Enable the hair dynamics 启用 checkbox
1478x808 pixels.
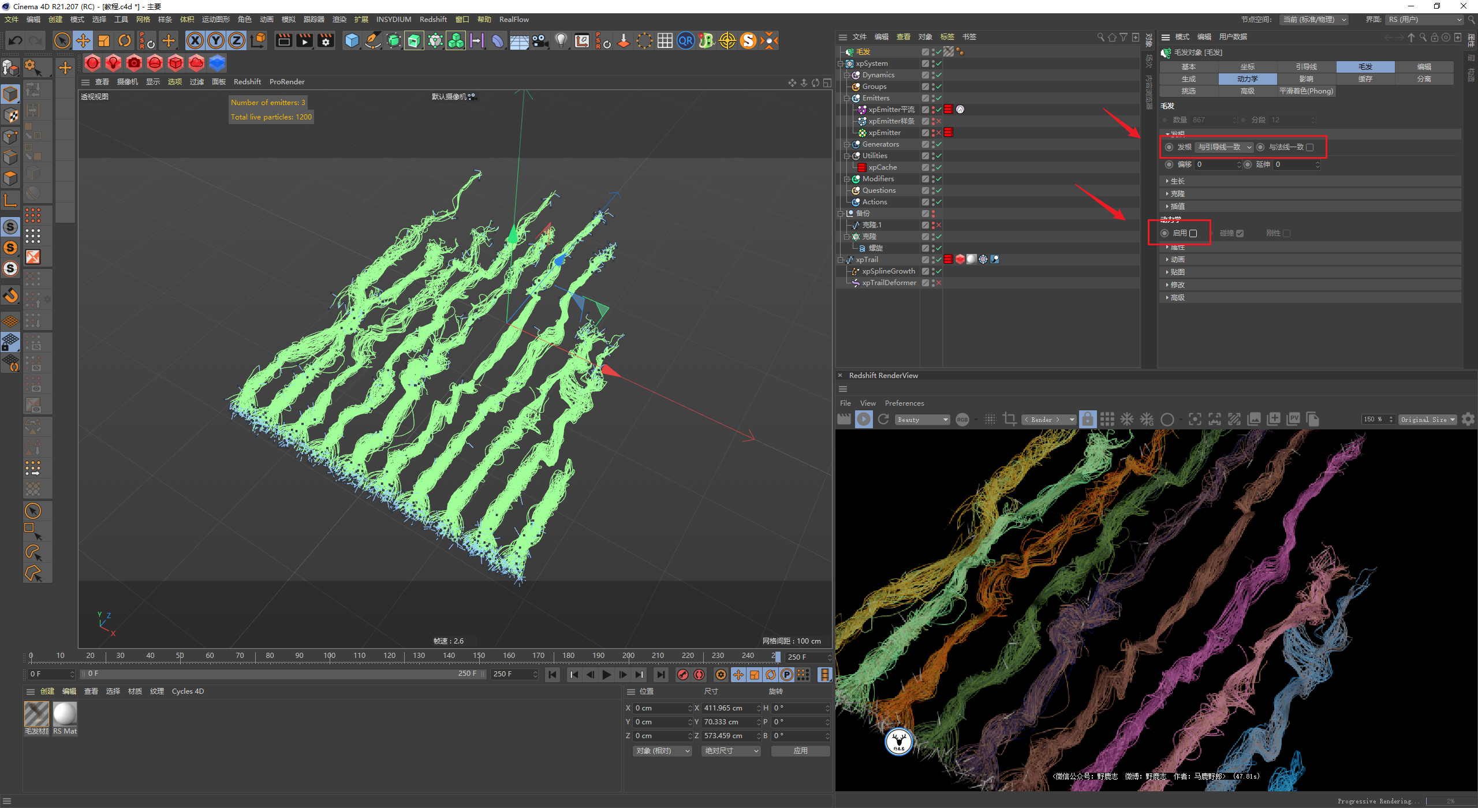[1193, 233]
